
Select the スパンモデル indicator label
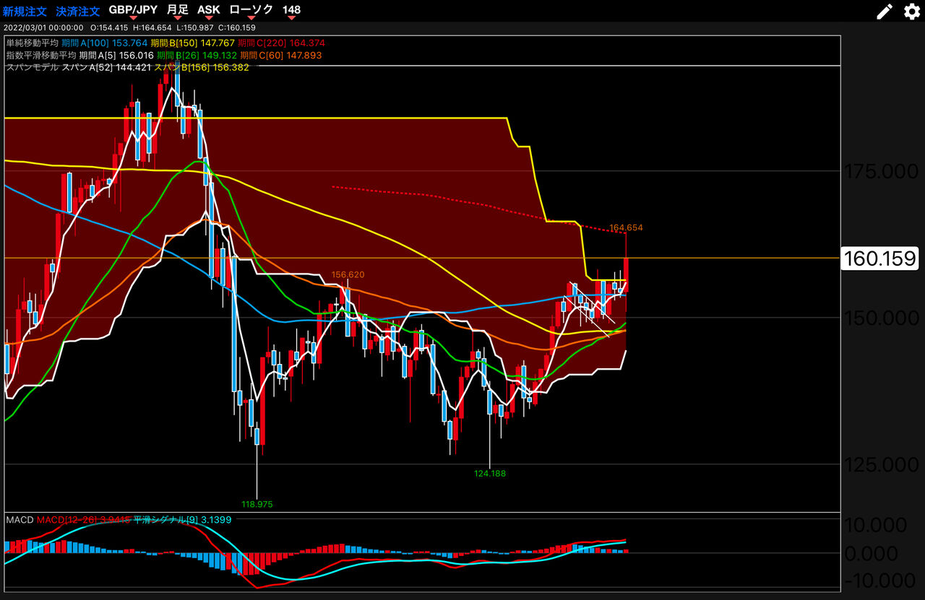click(x=32, y=67)
